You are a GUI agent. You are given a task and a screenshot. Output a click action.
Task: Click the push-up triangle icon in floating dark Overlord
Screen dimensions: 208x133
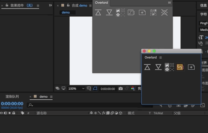point(147,67)
